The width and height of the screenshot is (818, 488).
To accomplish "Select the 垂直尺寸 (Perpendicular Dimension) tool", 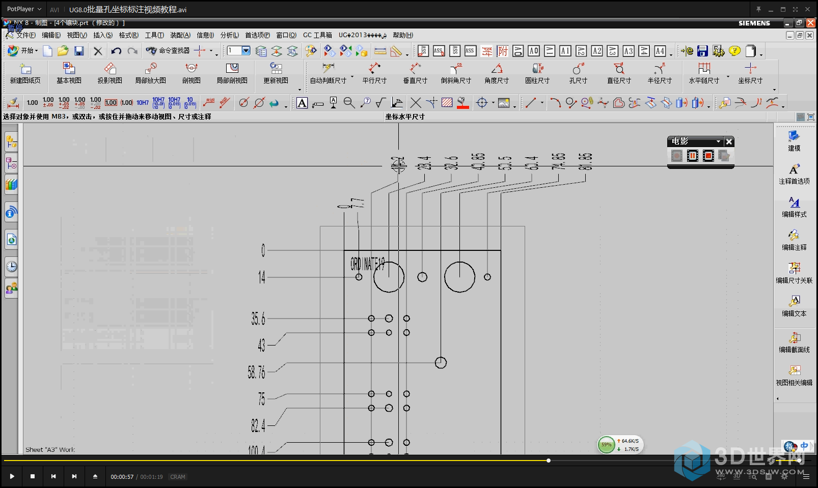I will pyautogui.click(x=415, y=73).
